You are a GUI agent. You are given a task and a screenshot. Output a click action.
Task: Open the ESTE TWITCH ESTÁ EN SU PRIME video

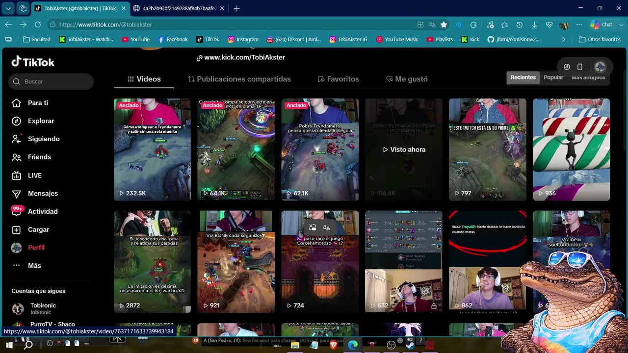click(x=487, y=150)
